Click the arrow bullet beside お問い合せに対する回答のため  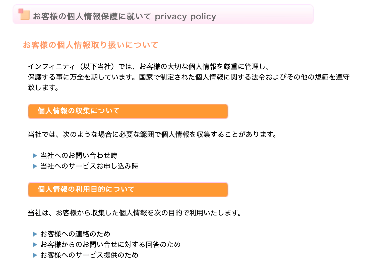[x=35, y=245]
